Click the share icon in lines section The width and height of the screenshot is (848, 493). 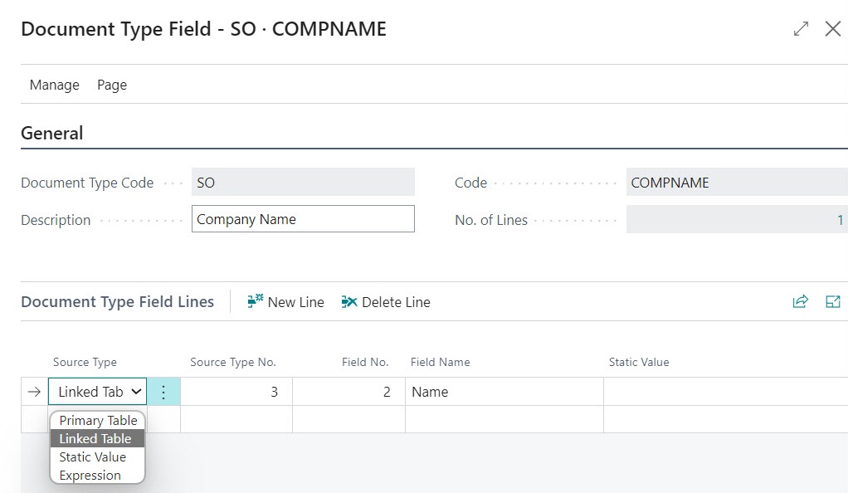(800, 302)
